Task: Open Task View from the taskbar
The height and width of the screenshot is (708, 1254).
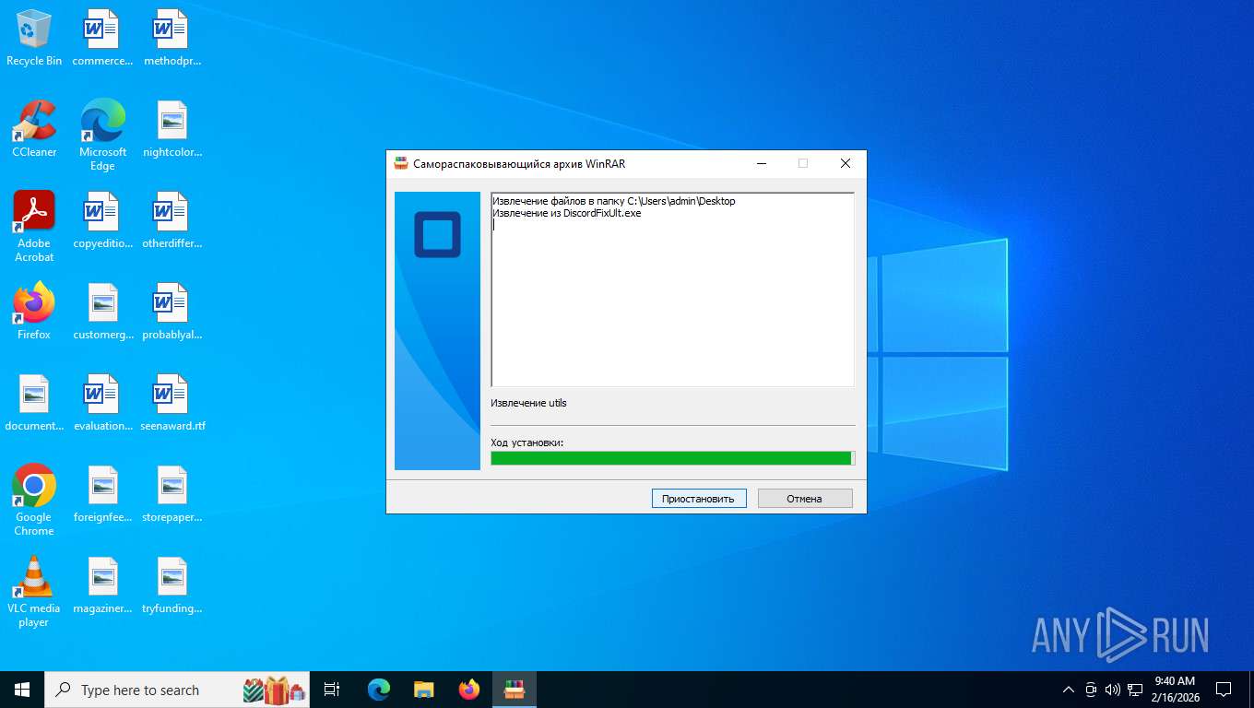Action: coord(332,690)
